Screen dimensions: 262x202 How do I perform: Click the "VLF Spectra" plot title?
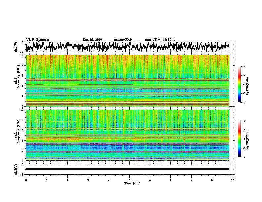37,40
